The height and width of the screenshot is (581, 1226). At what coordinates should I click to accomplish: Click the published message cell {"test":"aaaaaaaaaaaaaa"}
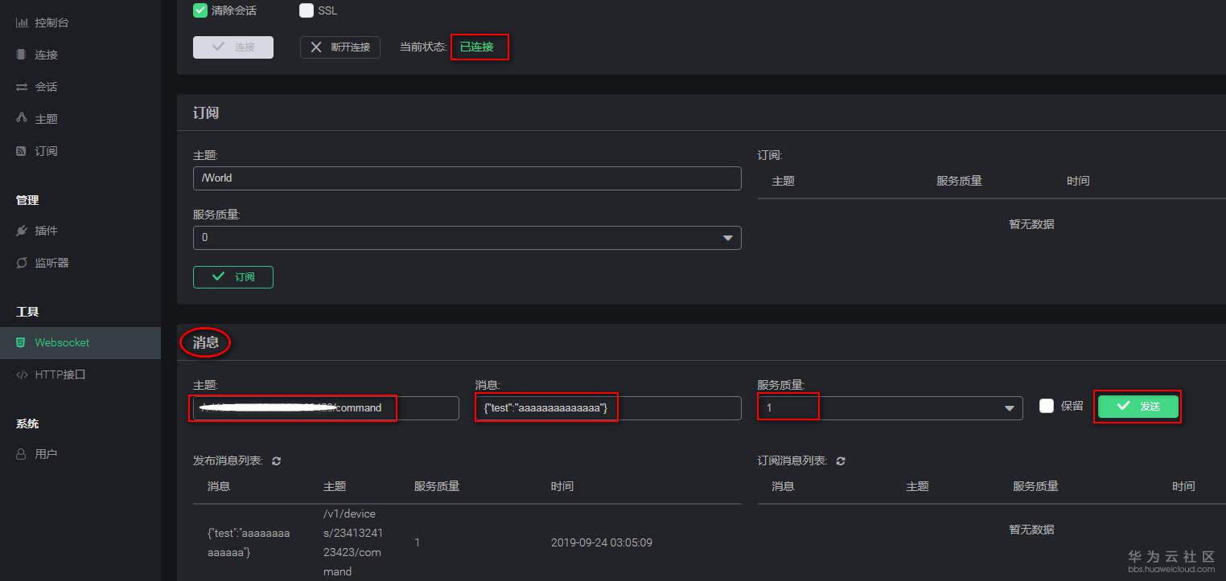point(249,542)
